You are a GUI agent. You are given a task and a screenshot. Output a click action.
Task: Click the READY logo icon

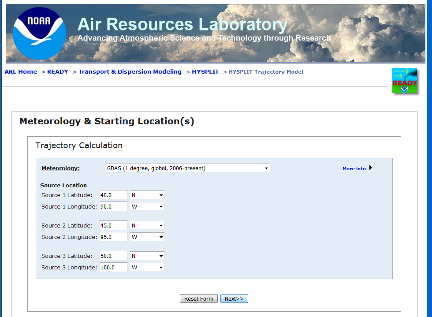(x=405, y=81)
